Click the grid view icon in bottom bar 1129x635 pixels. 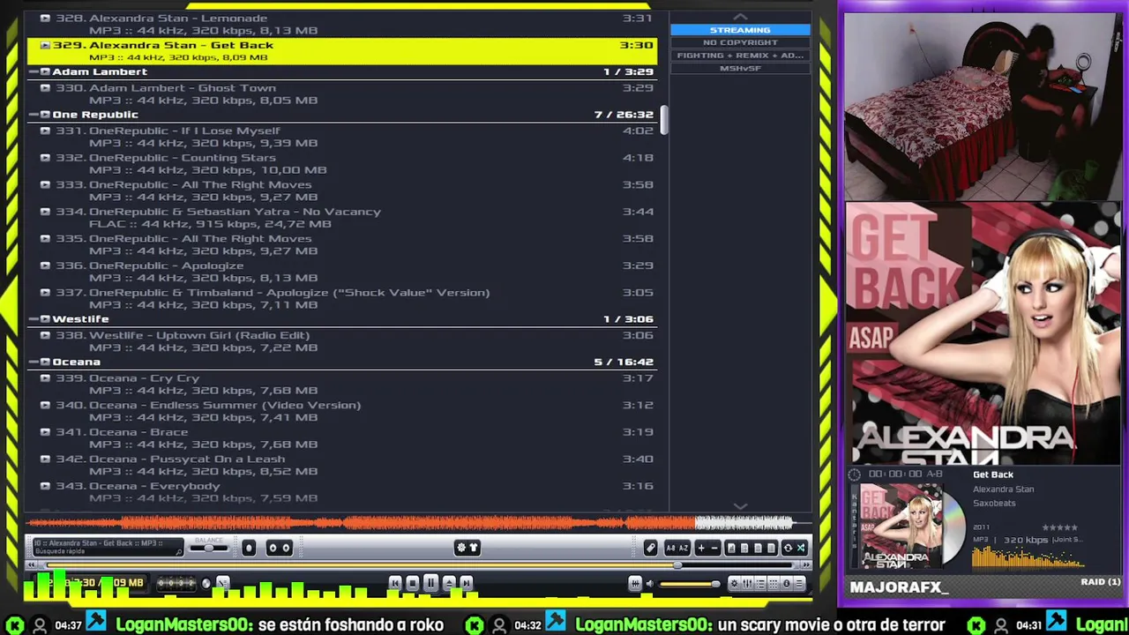pos(774,584)
